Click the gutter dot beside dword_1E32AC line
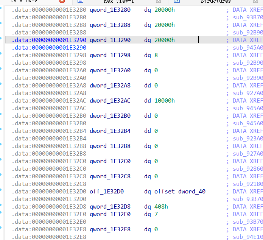263x240 pixels. (x=2, y=100)
